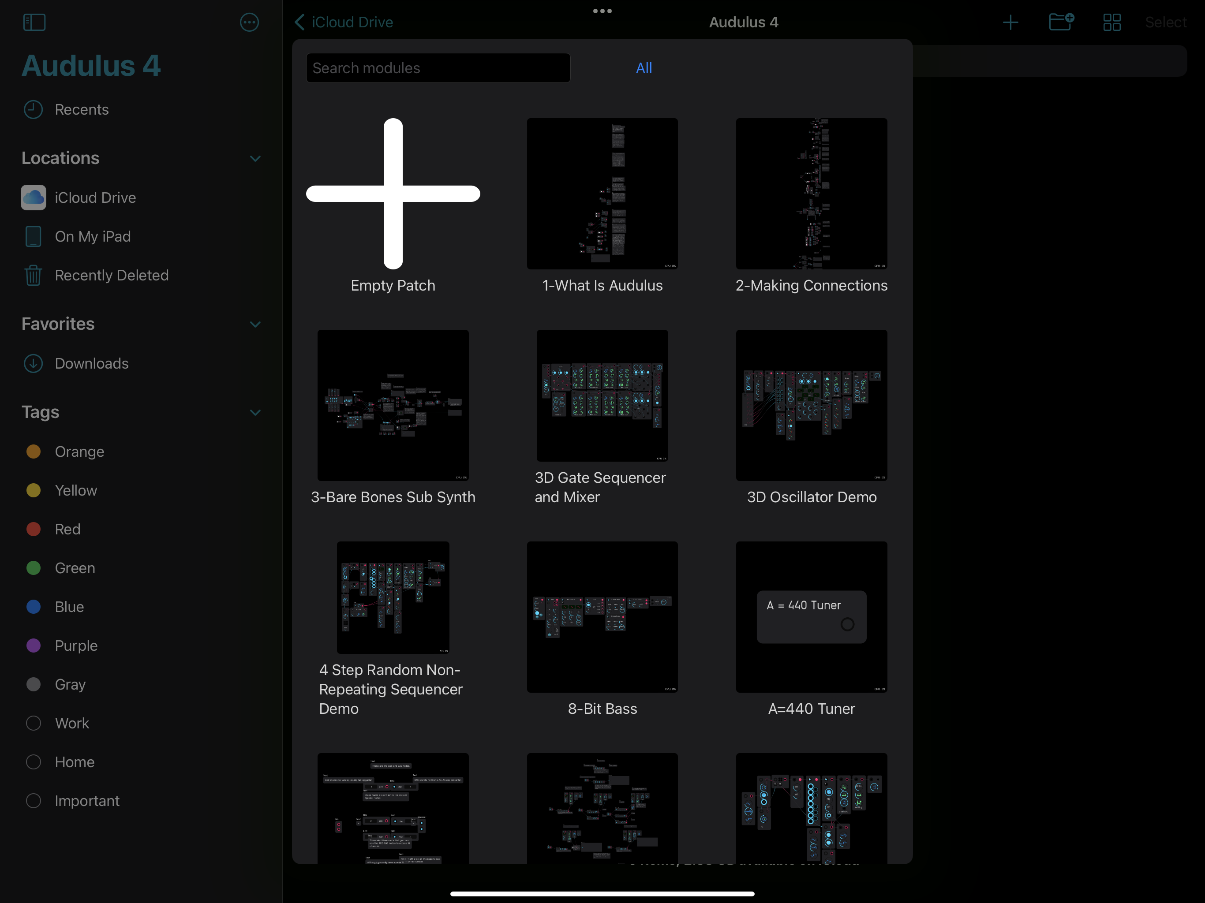Collapse the Locations section
Image resolution: width=1205 pixels, height=903 pixels.
click(x=255, y=158)
